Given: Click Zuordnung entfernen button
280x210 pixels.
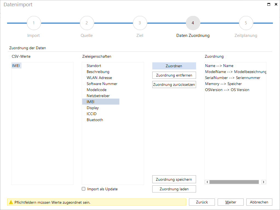Looking at the screenshot, I should tap(174, 75).
